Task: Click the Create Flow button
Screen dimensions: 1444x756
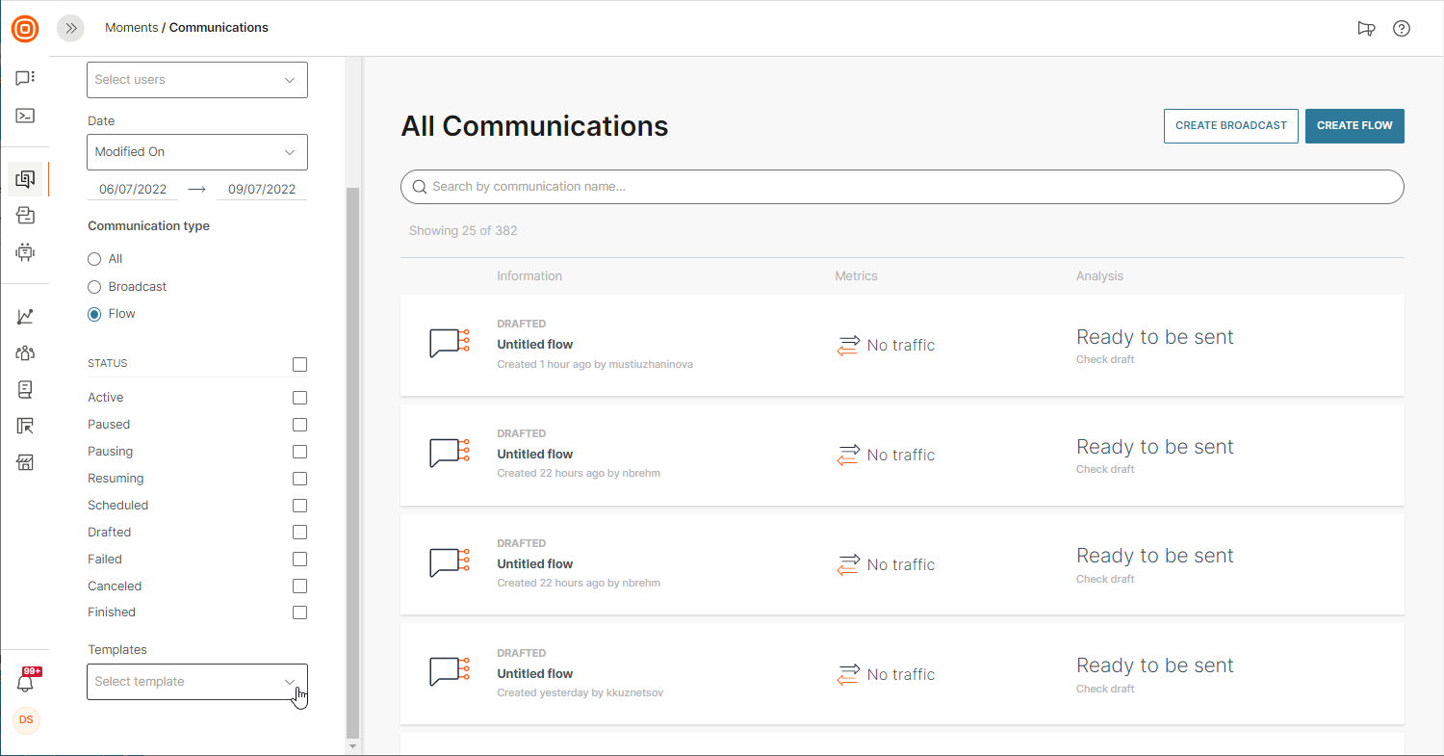Action: 1354,126
